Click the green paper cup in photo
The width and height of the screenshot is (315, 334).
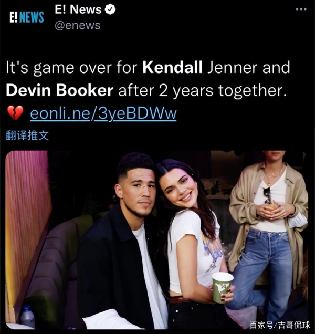coord(222,287)
